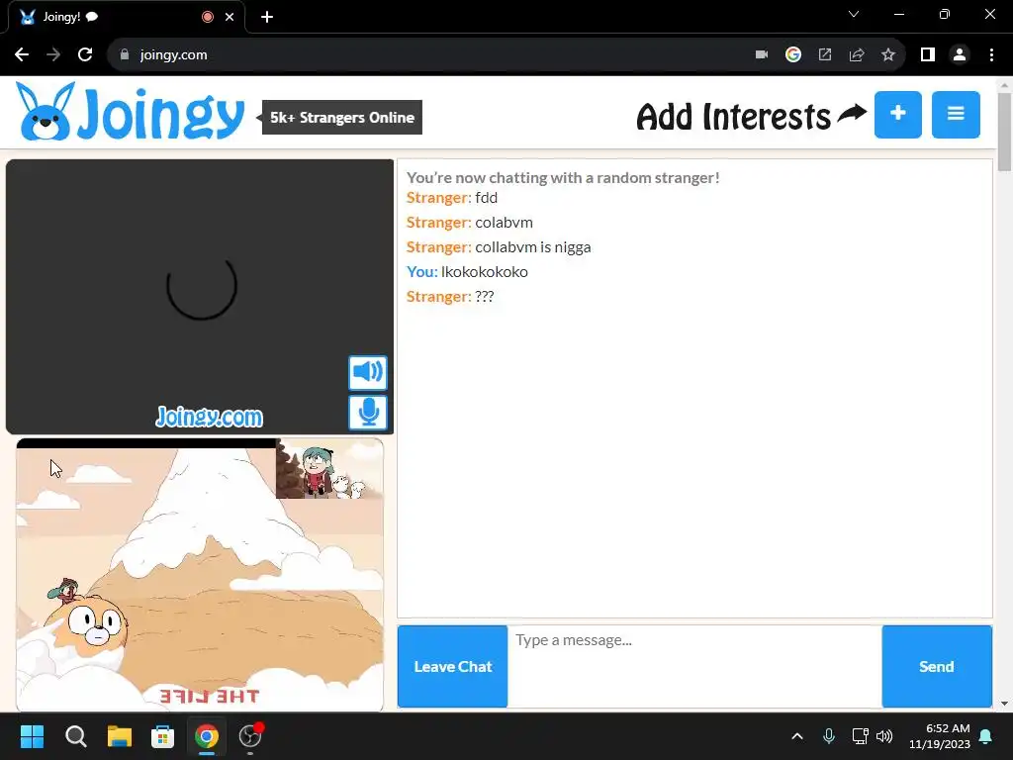Click Chrome icon in taskbar
The image size is (1013, 760).
207,736
